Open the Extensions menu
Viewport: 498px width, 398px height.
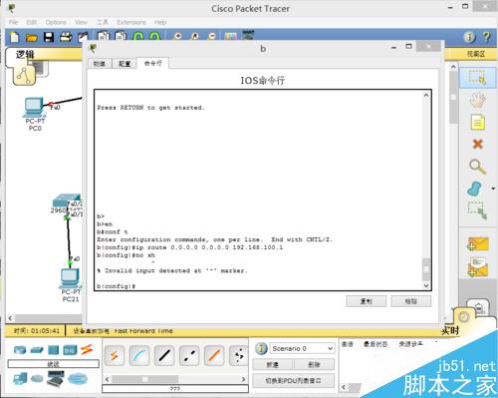coord(131,22)
